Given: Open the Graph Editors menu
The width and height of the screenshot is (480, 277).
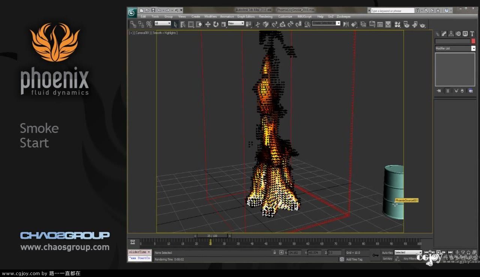Looking at the screenshot, I should (x=246, y=16).
